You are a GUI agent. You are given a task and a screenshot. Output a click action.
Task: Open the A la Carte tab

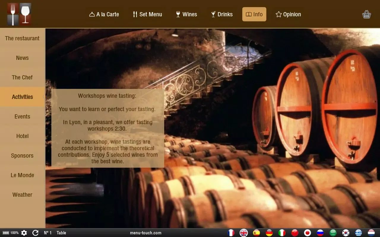click(x=104, y=14)
